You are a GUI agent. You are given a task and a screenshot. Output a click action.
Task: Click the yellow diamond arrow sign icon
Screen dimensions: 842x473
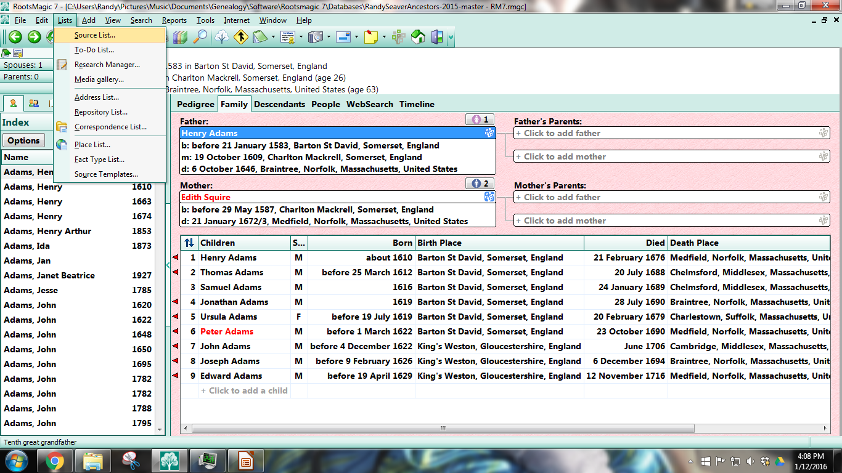point(240,37)
